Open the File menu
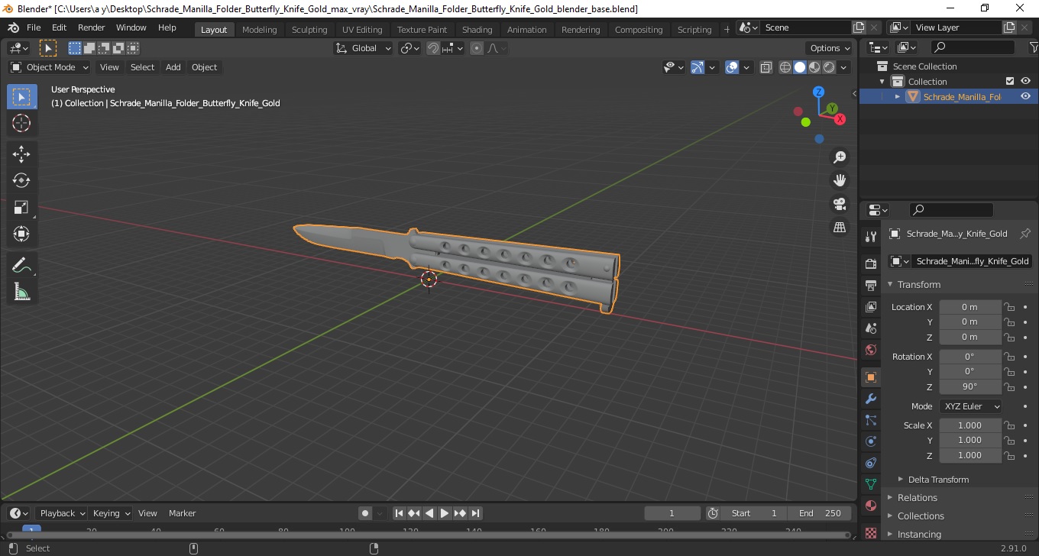Viewport: 1039px width, 556px height. point(34,27)
